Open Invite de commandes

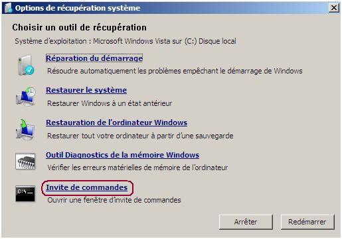87,187
